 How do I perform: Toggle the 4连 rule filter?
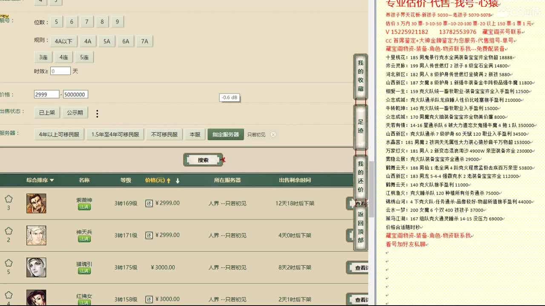pyautogui.click(x=63, y=57)
